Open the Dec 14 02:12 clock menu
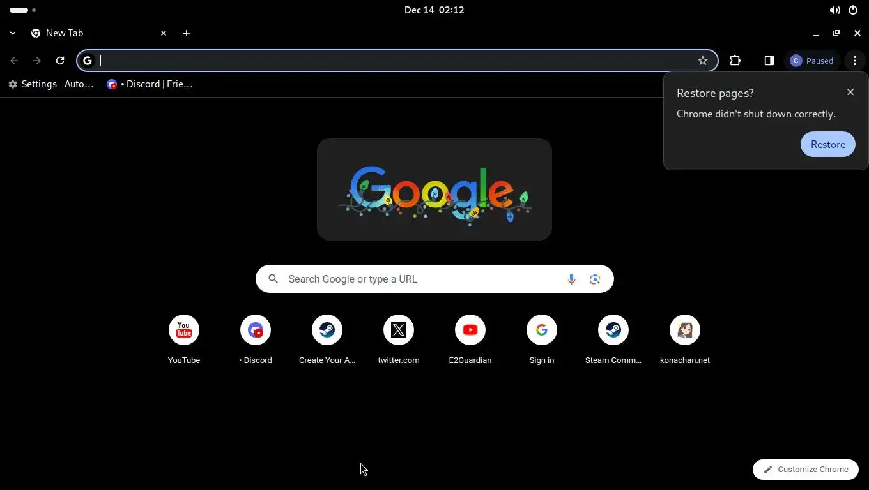The image size is (869, 490). coord(434,10)
